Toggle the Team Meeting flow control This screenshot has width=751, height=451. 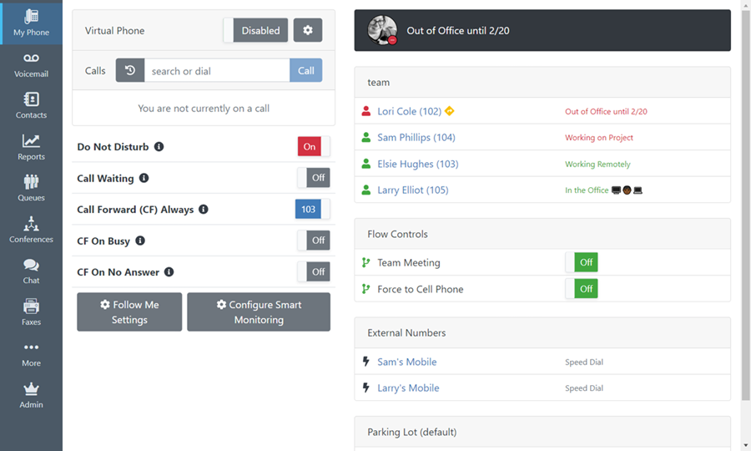(582, 262)
